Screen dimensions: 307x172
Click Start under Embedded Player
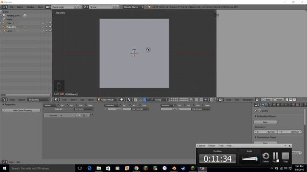tap(265, 122)
